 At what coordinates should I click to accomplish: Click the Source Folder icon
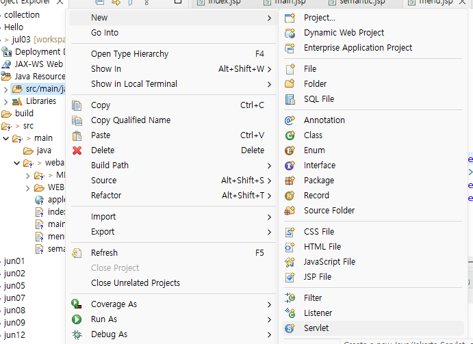click(x=290, y=211)
